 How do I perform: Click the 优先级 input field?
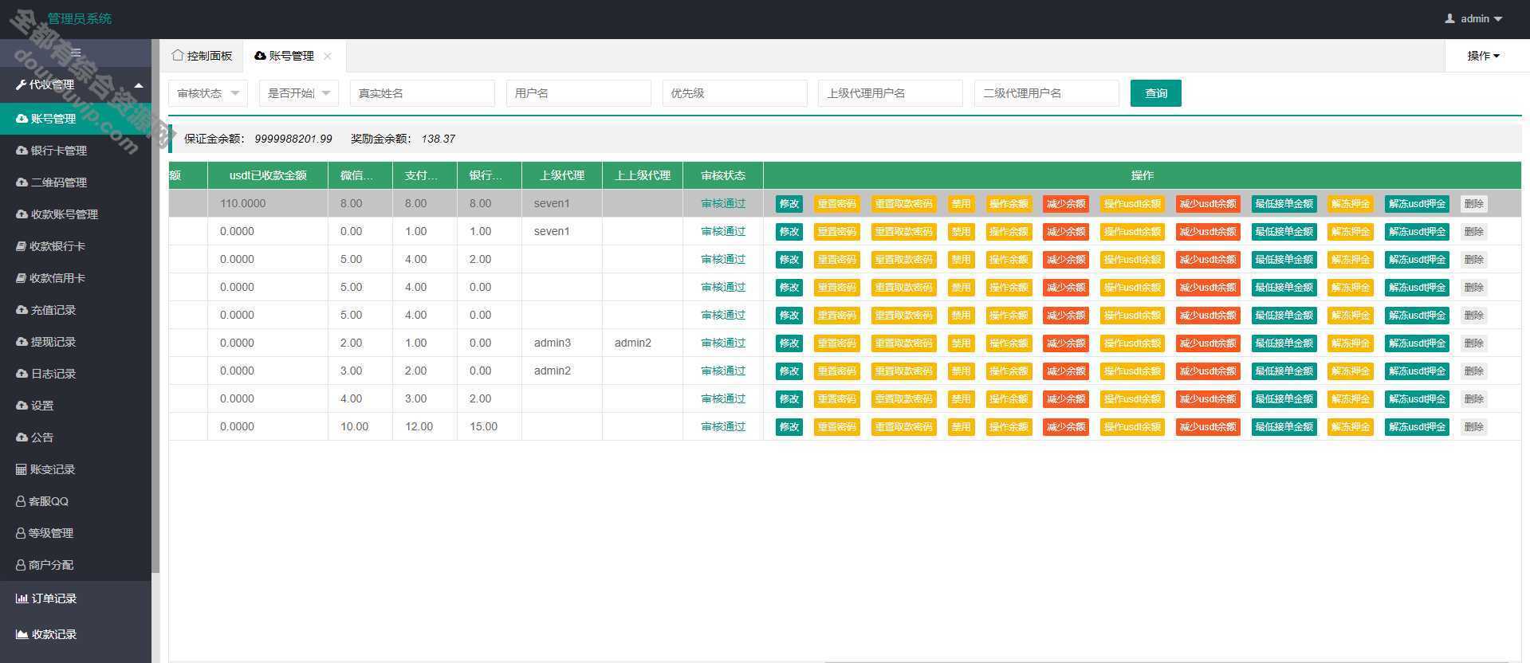[x=735, y=93]
